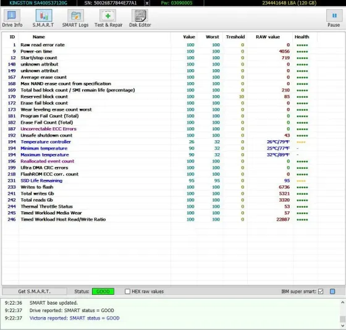Sort by Worst column header
This screenshot has width=346, height=330.
click(213, 37)
